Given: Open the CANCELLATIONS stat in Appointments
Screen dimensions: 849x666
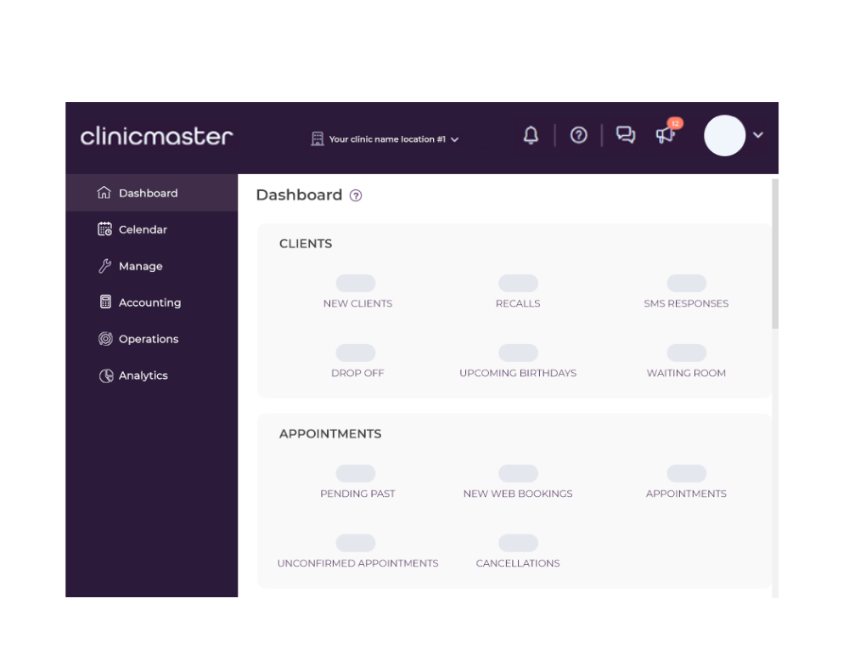Looking at the screenshot, I should click(518, 562).
